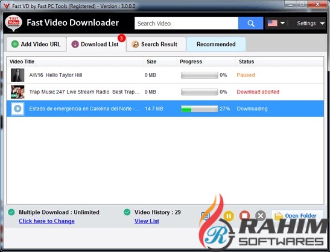The width and height of the screenshot is (330, 252).
Task: Click the magnifier icon on Search Result tab
Action: point(135,44)
